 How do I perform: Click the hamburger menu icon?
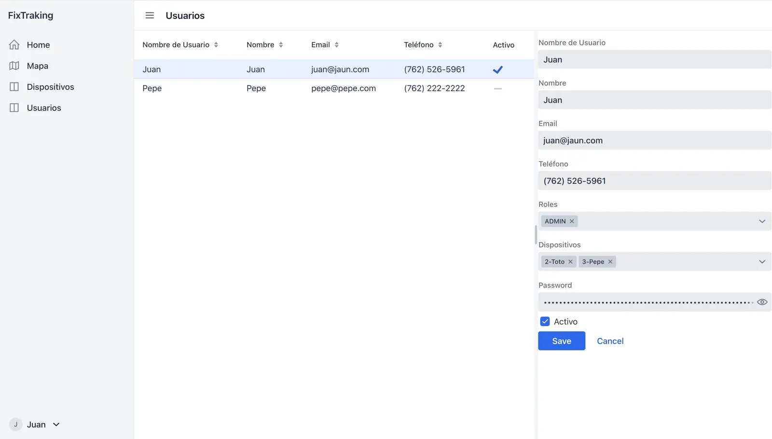click(150, 15)
